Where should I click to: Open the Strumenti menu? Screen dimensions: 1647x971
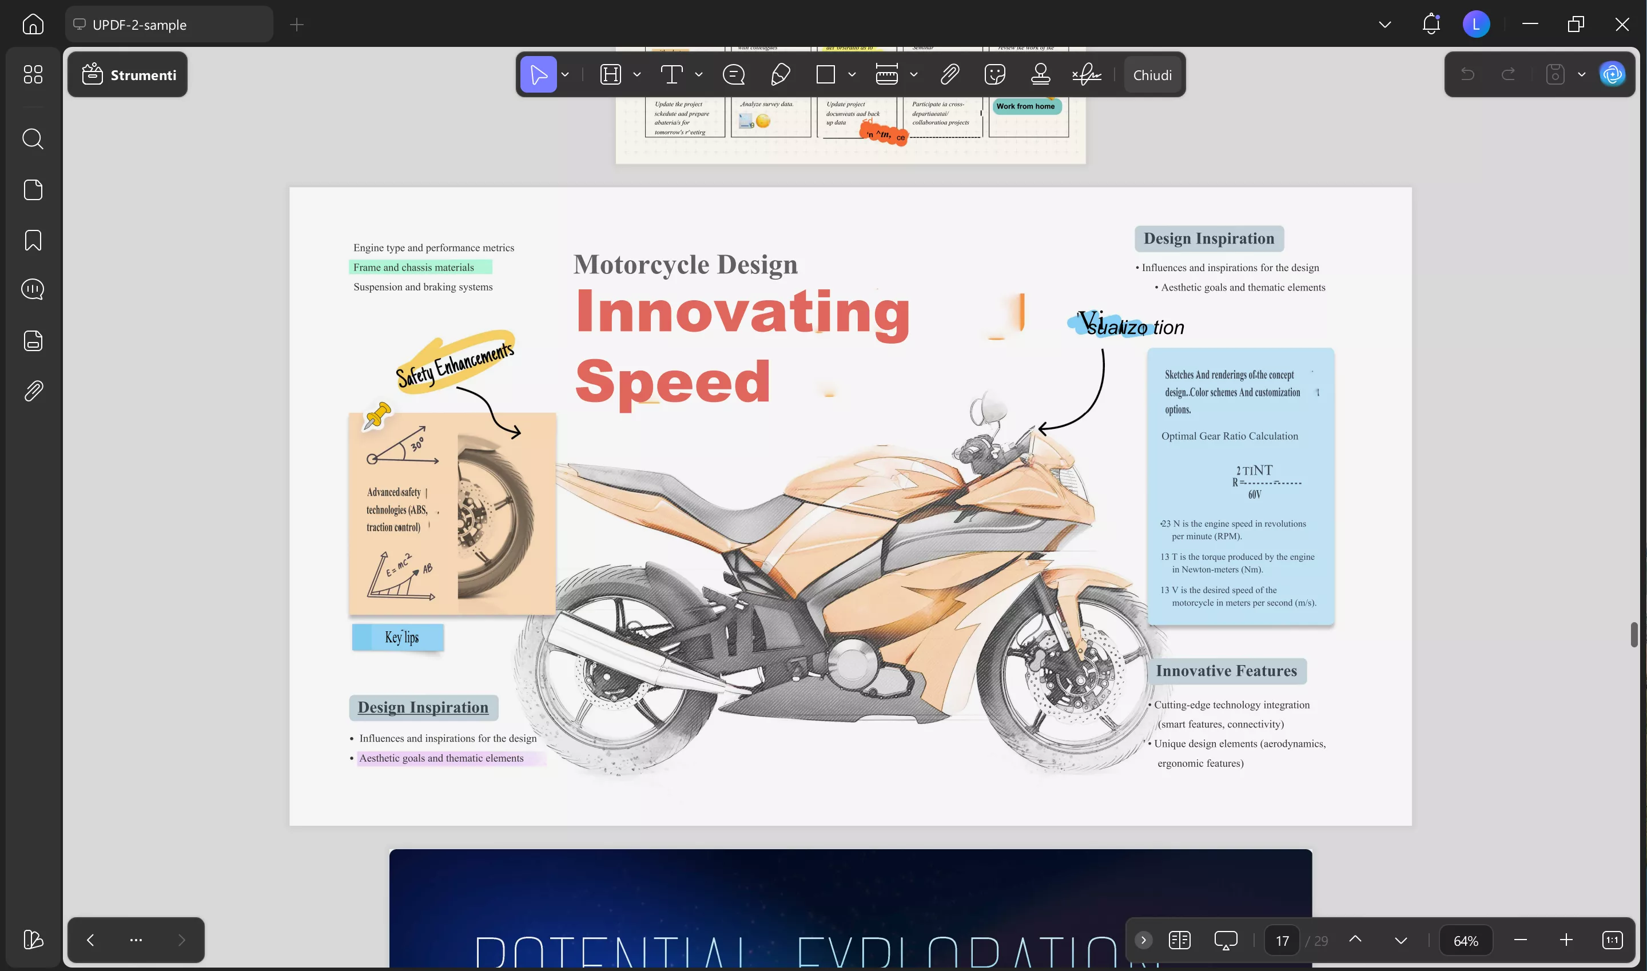coord(127,74)
